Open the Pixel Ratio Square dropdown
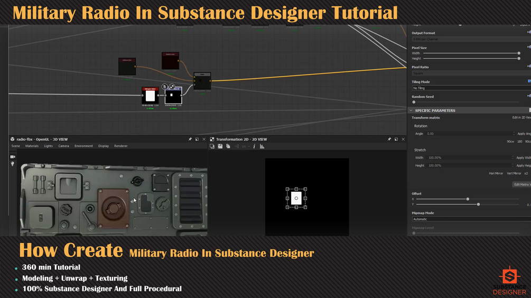Image resolution: width=531 pixels, height=298 pixels. 471,73
